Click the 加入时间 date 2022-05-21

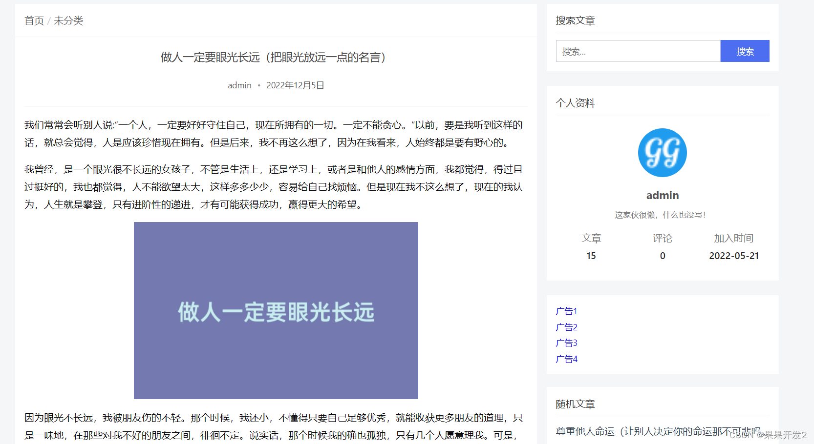pos(733,255)
